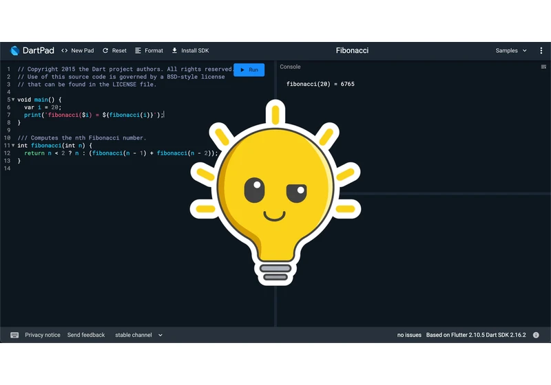Click code line 'var i = 20;'
551x385 pixels.
[x=43, y=107]
